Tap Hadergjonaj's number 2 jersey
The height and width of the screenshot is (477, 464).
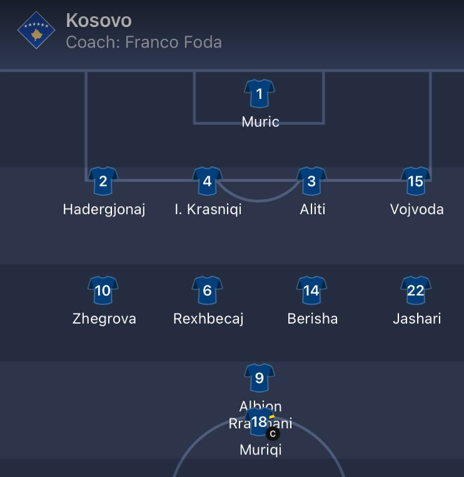[103, 181]
